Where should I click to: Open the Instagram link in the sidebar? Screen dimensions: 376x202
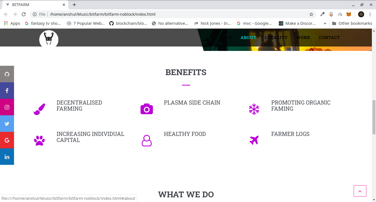point(7,107)
